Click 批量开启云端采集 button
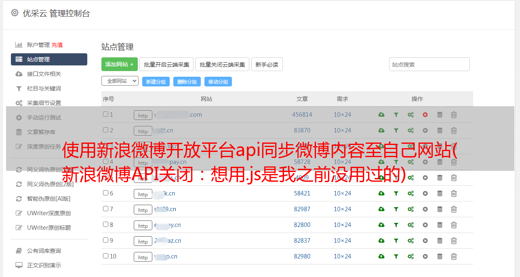 (166, 64)
